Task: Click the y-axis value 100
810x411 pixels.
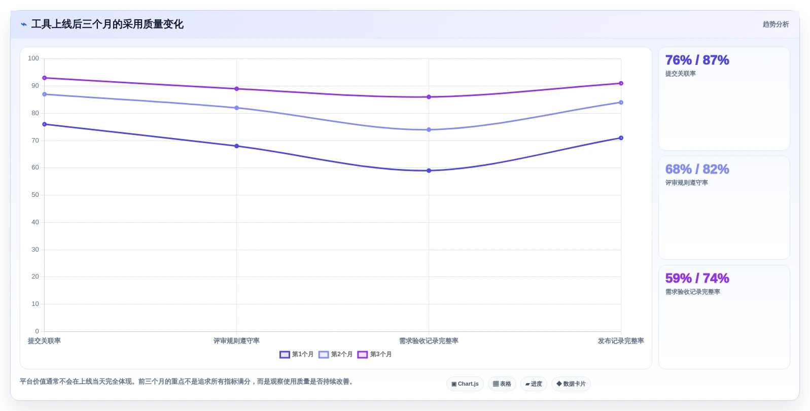Action: (33, 58)
